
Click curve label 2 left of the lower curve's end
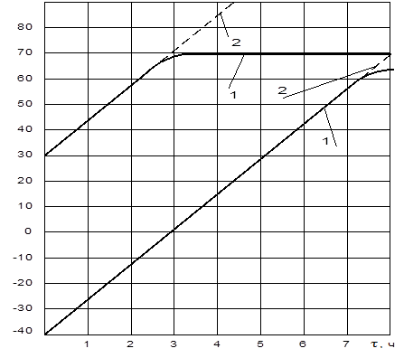click(282, 90)
